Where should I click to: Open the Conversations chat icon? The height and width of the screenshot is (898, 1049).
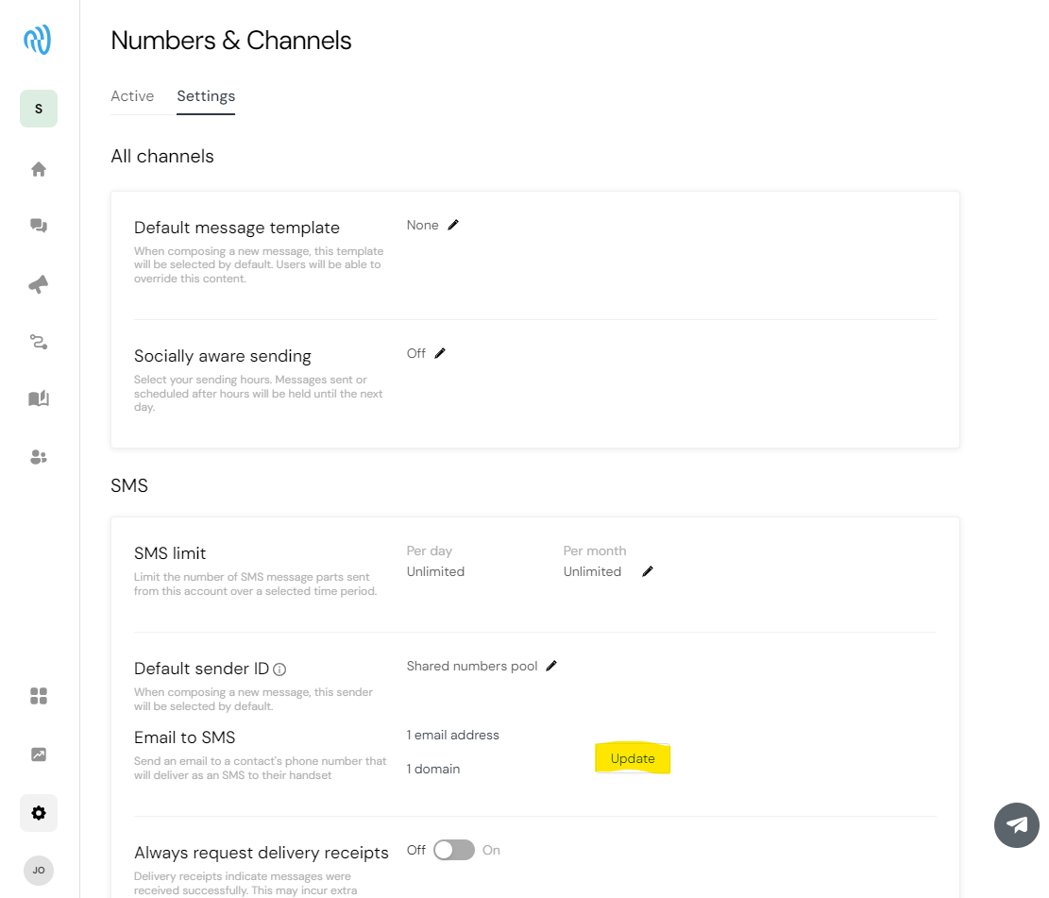38,226
